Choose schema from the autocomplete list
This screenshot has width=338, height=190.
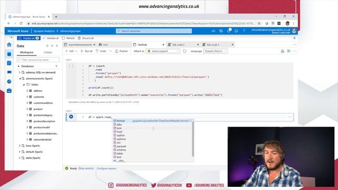(x=153, y=150)
